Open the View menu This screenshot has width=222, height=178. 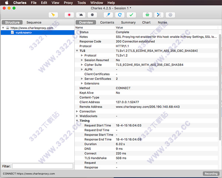55,3
